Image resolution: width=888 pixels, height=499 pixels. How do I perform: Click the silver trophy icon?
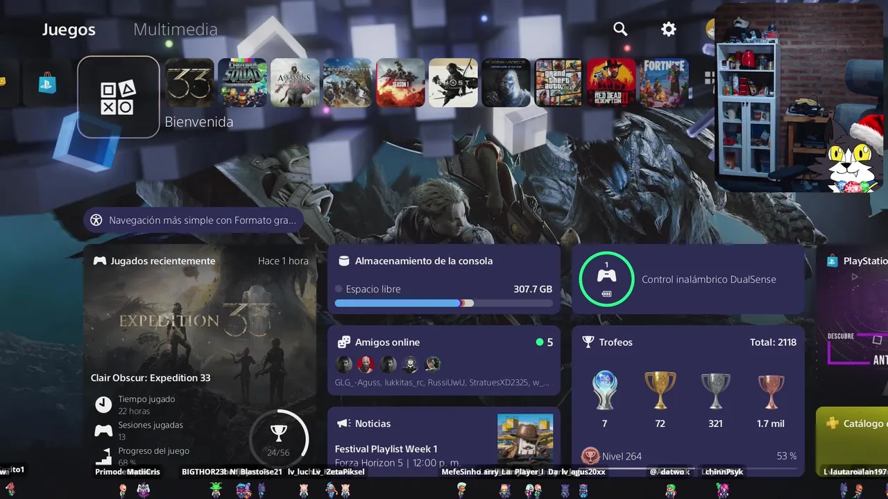tap(715, 391)
